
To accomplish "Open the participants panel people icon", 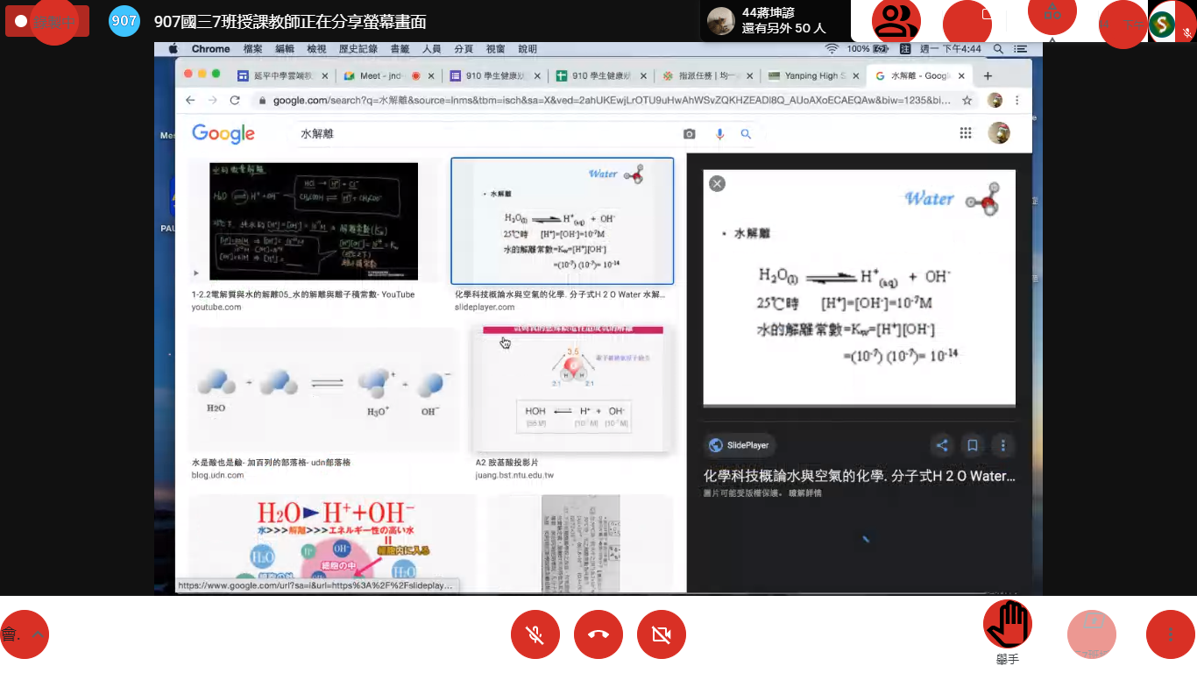I will 896,21.
